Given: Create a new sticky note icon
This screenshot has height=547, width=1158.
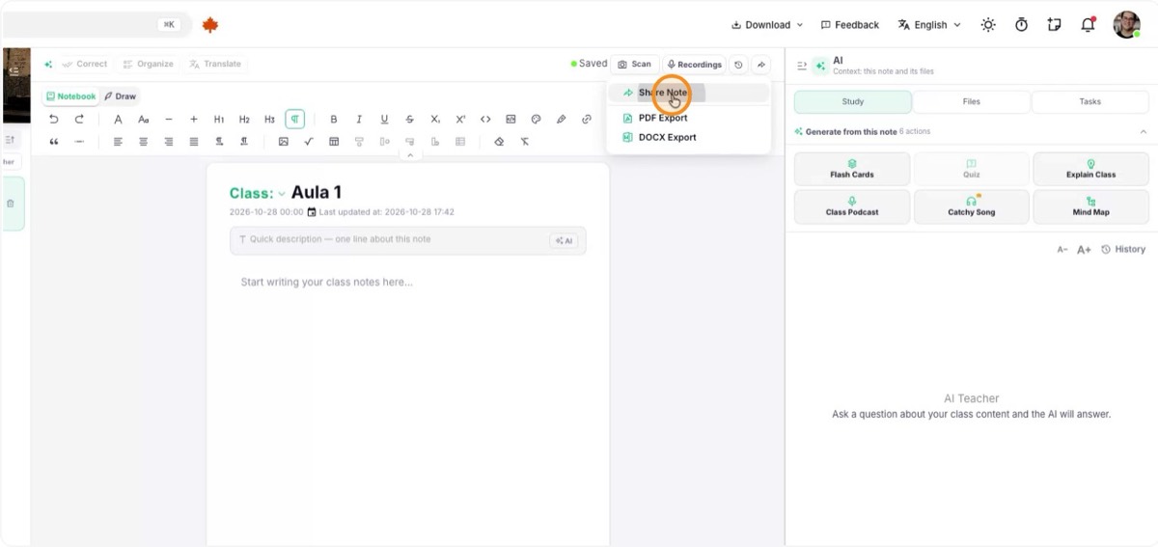Looking at the screenshot, I should click(x=1054, y=25).
